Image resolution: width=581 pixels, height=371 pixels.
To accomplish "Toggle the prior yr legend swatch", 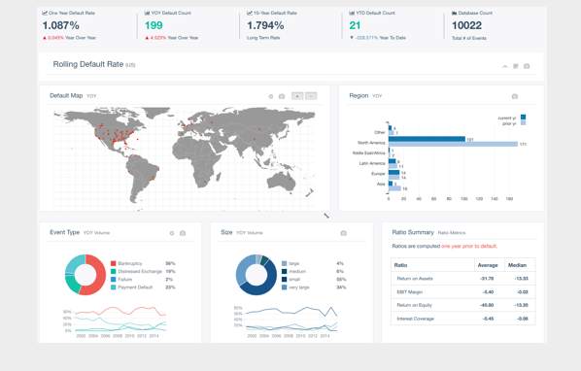I will coord(524,123).
